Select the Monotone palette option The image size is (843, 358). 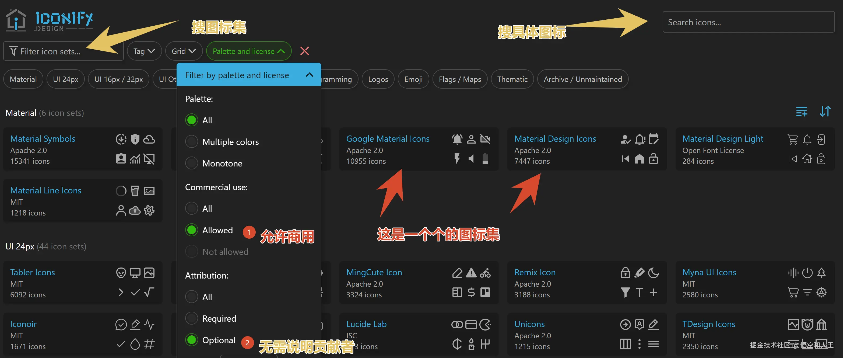tap(191, 163)
